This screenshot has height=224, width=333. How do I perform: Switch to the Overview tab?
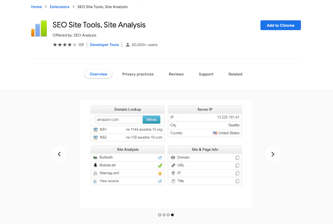coord(98,74)
